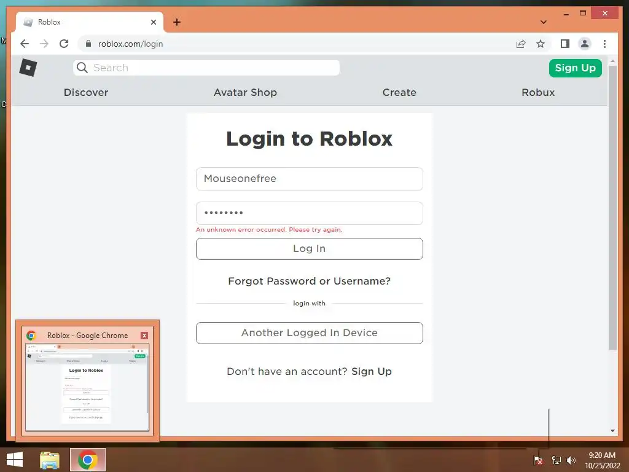629x472 pixels.
Task: Click the scrollbar down arrow
Action: pos(612,431)
